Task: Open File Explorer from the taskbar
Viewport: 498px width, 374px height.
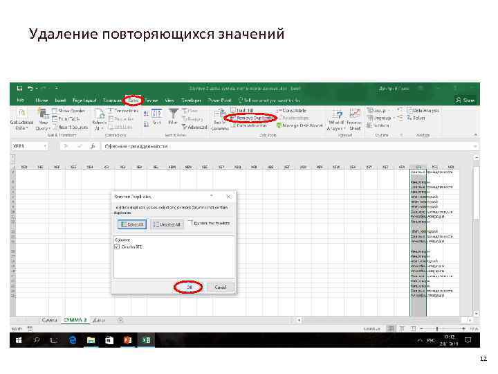Action: pos(91,340)
